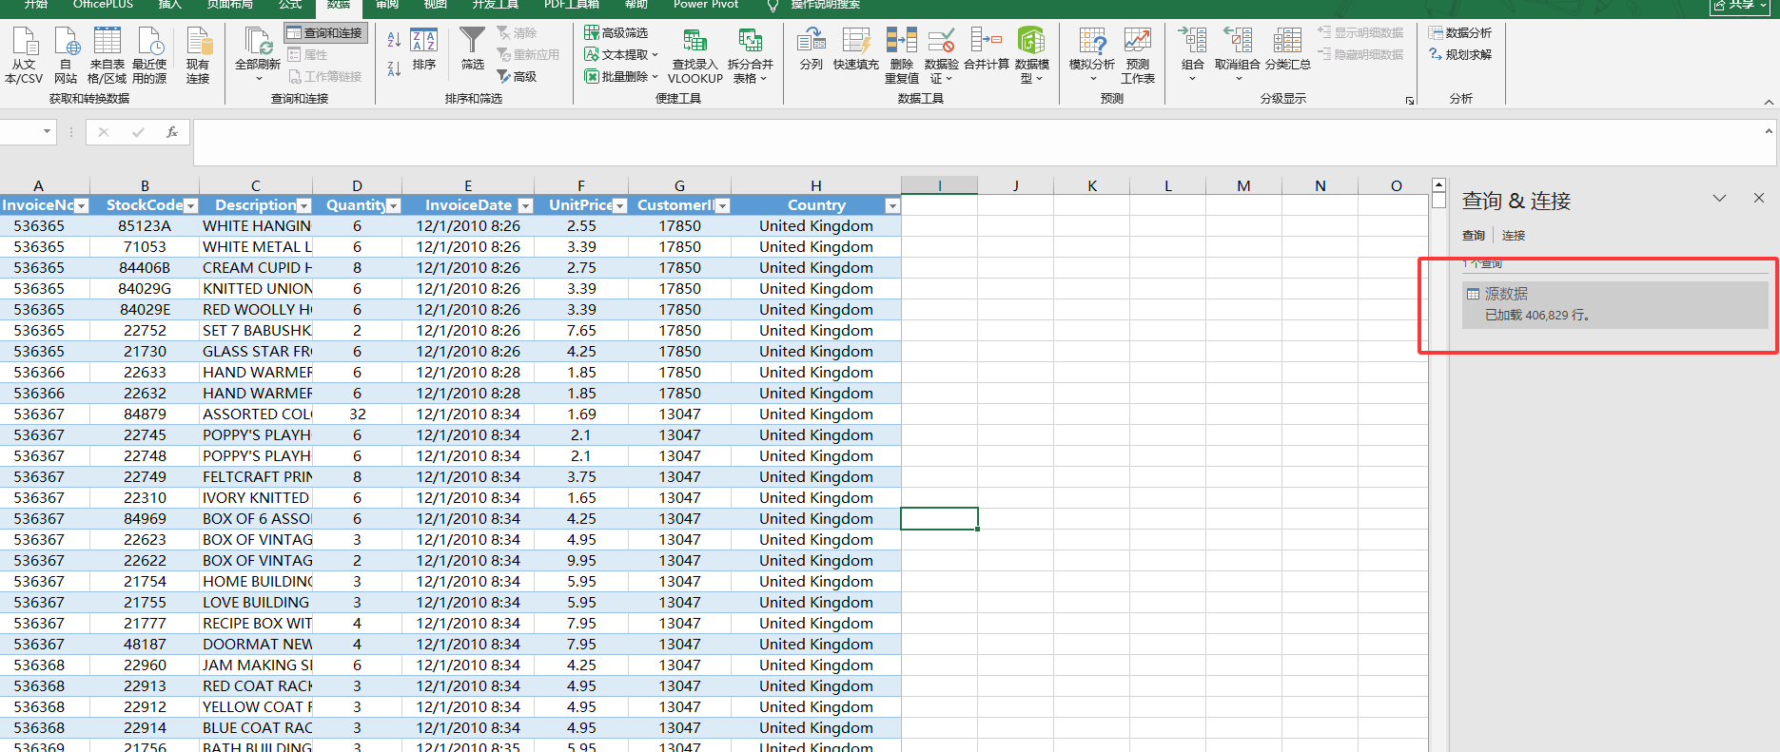Open the StockCode column filter dropdown
This screenshot has width=1780, height=752.
(190, 206)
